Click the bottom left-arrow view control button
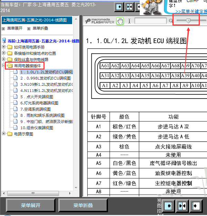 click(x=196, y=206)
